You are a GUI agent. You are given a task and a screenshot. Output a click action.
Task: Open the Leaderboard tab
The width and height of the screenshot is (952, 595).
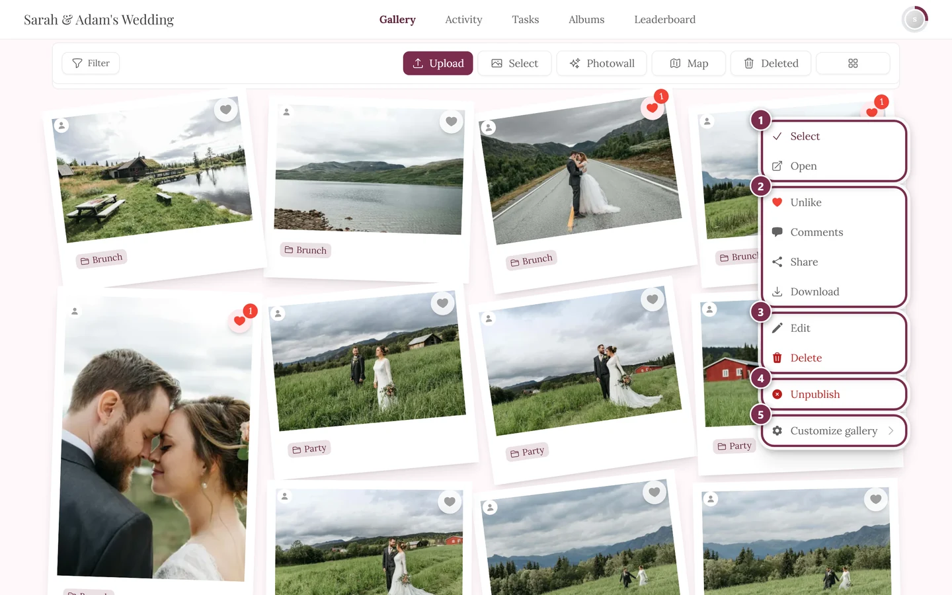[664, 20]
